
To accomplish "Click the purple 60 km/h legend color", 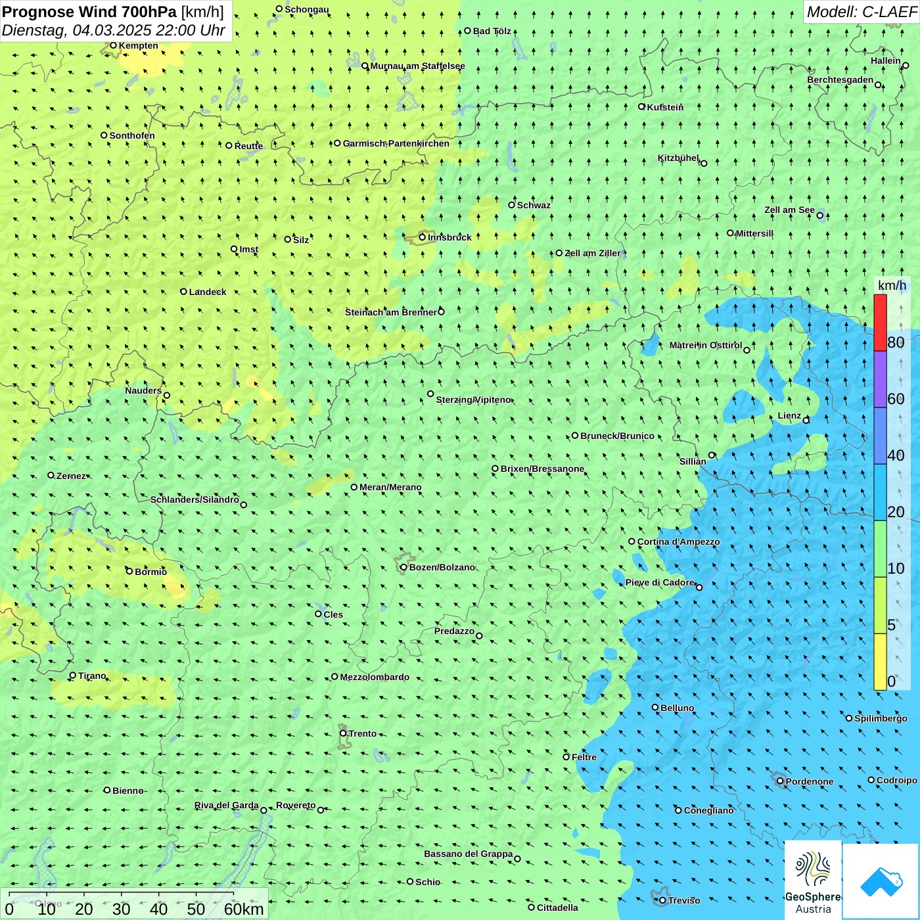I will (880, 379).
